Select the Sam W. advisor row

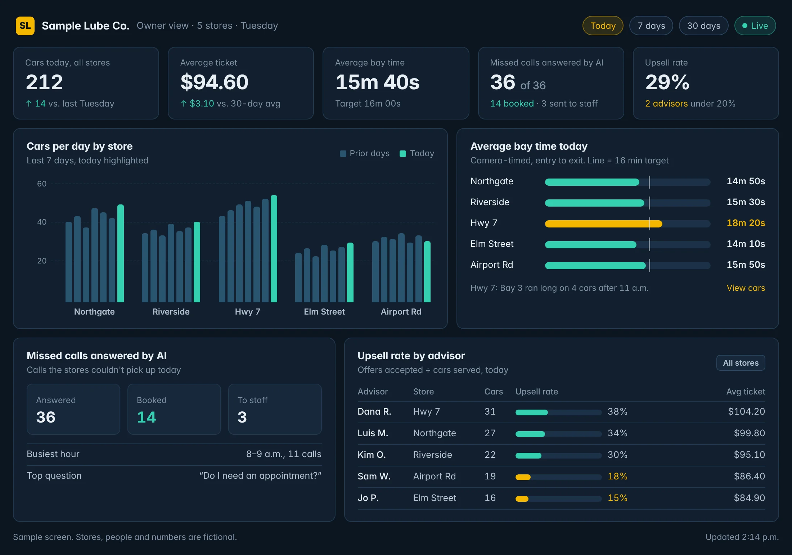561,477
